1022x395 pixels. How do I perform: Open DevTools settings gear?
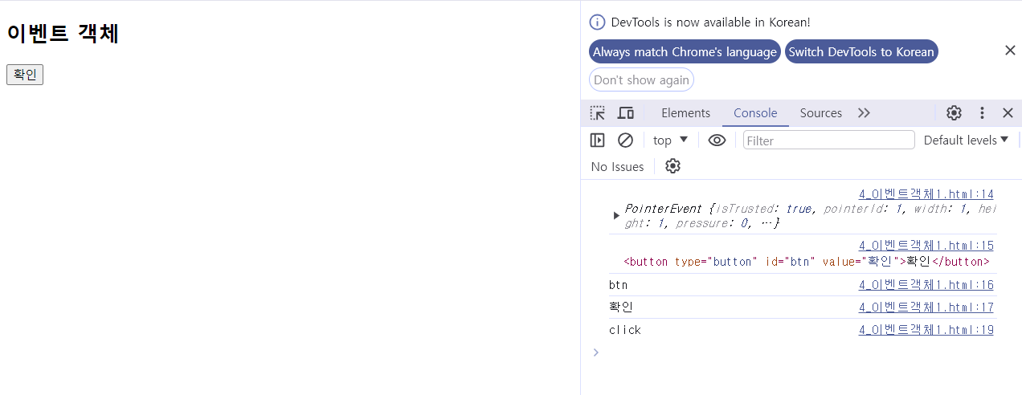(954, 113)
